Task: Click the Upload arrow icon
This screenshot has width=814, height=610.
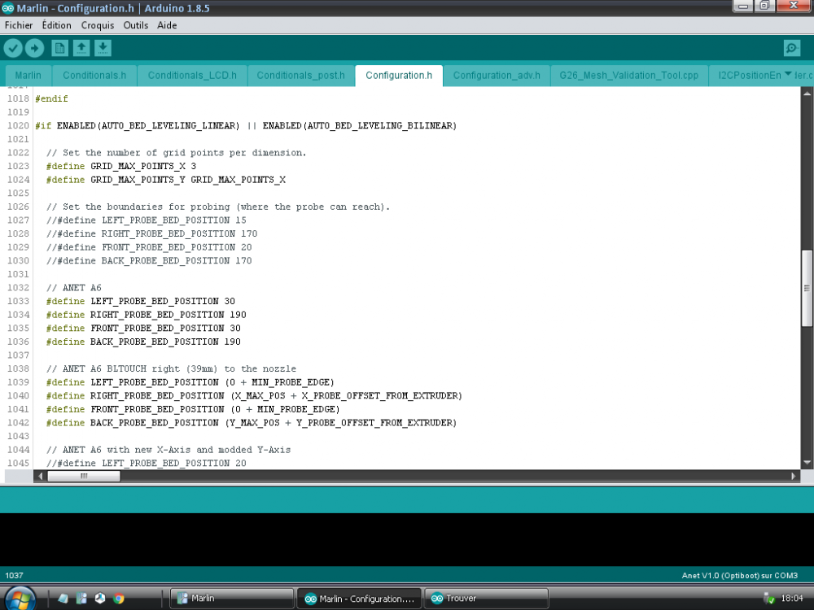Action: (35, 48)
